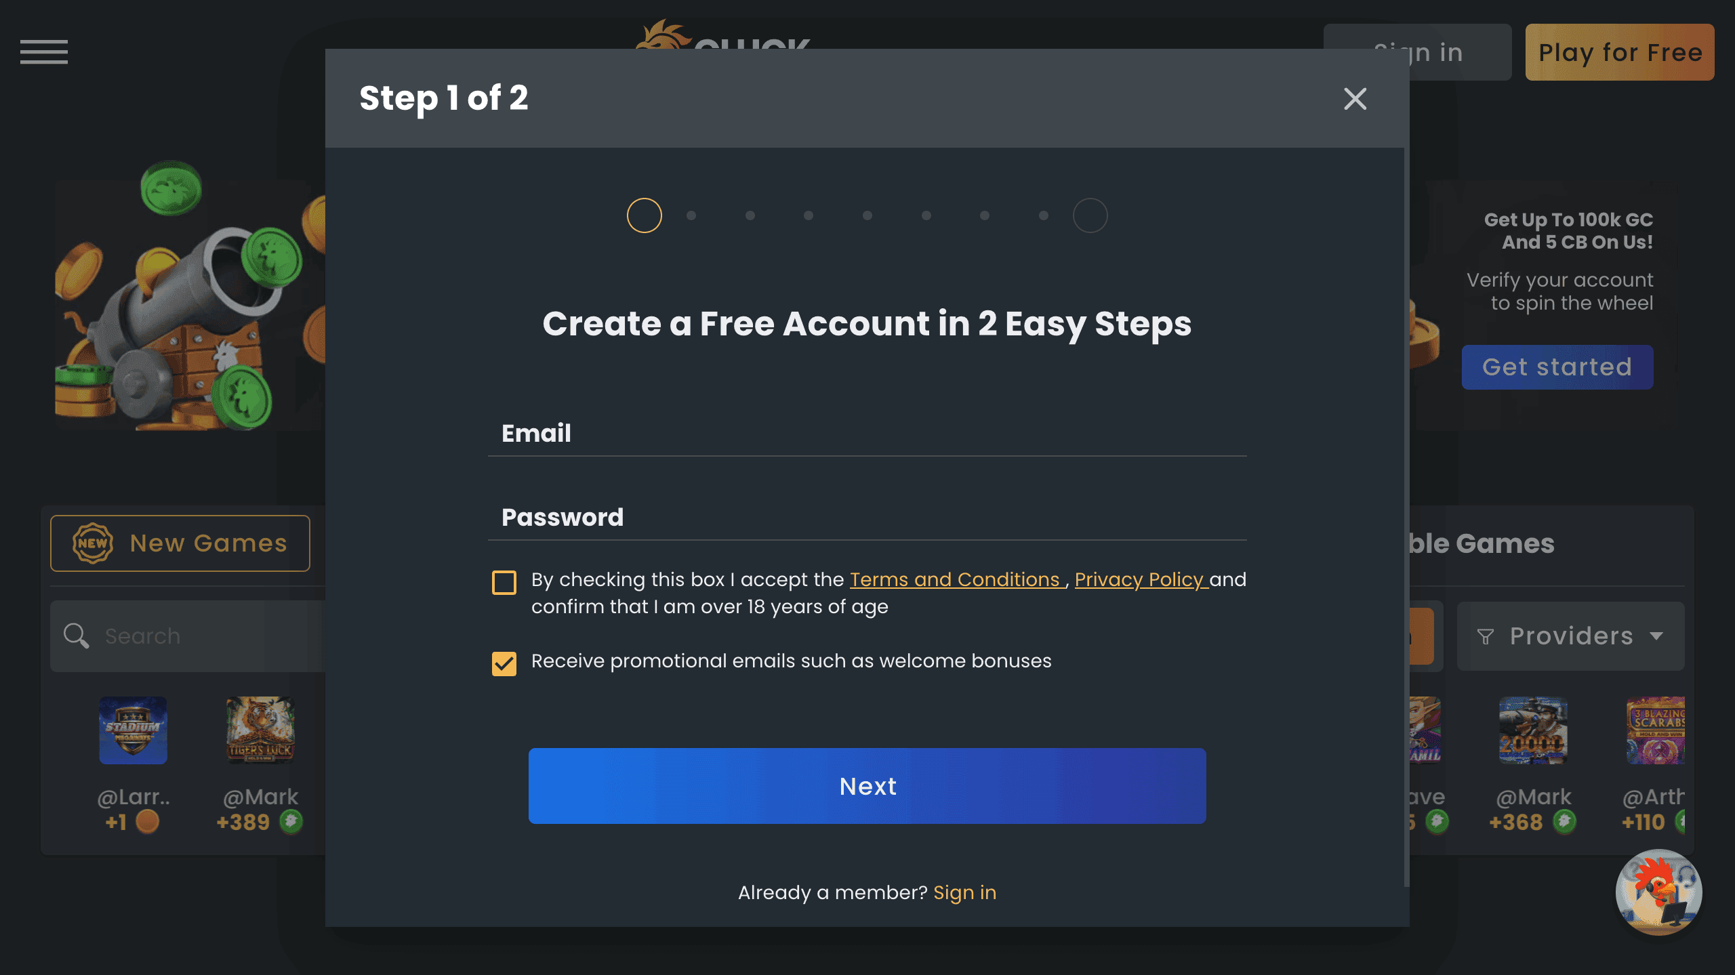Open the Stadium Megaways game thumbnail
This screenshot has width=1735, height=975.
133,731
